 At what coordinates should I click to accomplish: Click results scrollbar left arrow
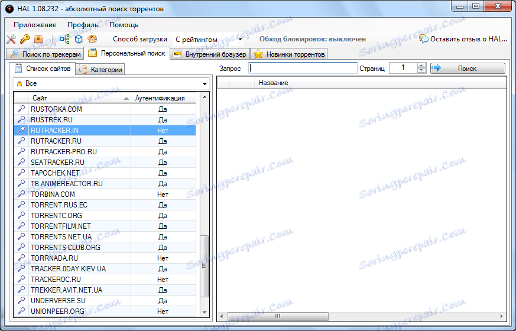click(x=222, y=316)
